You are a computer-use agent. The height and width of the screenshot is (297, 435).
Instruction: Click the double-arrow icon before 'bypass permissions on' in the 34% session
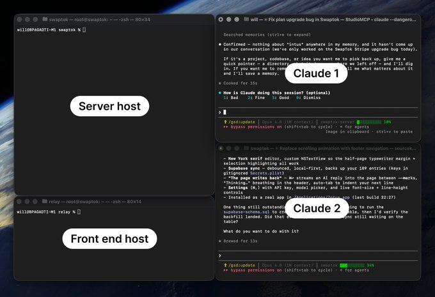226,270
